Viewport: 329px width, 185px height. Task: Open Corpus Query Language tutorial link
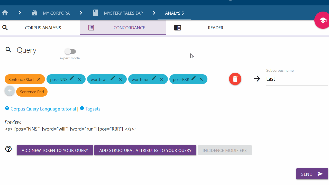pos(43,109)
